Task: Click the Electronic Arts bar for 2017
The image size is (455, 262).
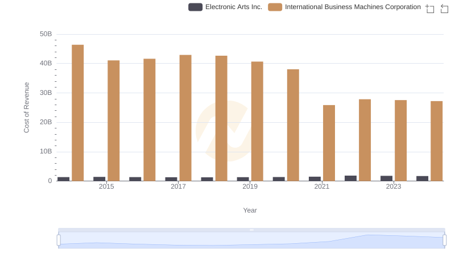Action: click(x=171, y=179)
